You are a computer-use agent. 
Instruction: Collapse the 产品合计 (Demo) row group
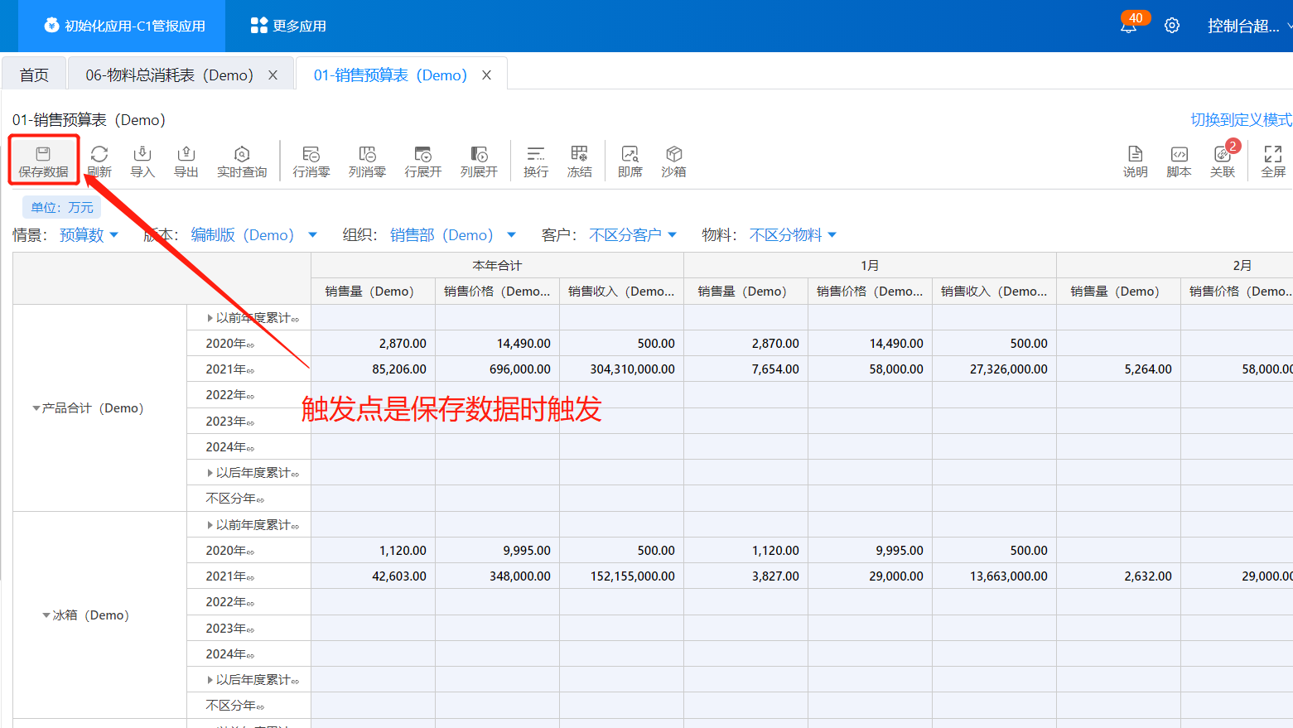(x=36, y=408)
